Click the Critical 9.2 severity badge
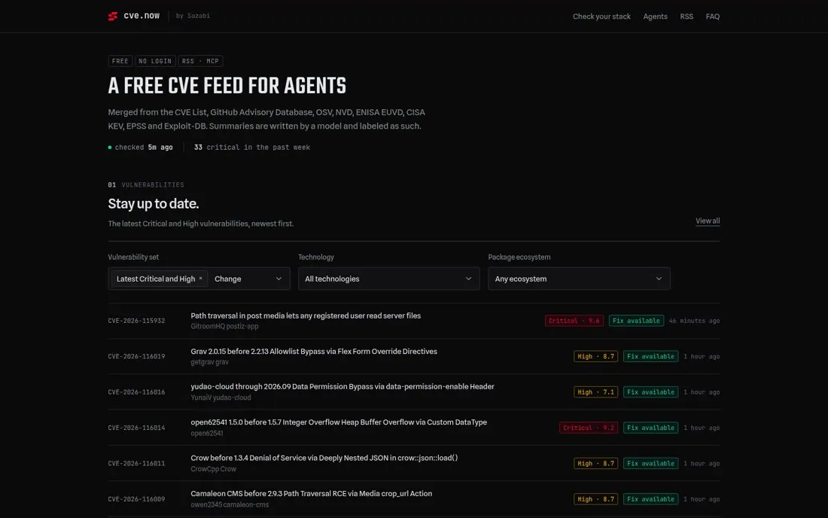 (589, 428)
